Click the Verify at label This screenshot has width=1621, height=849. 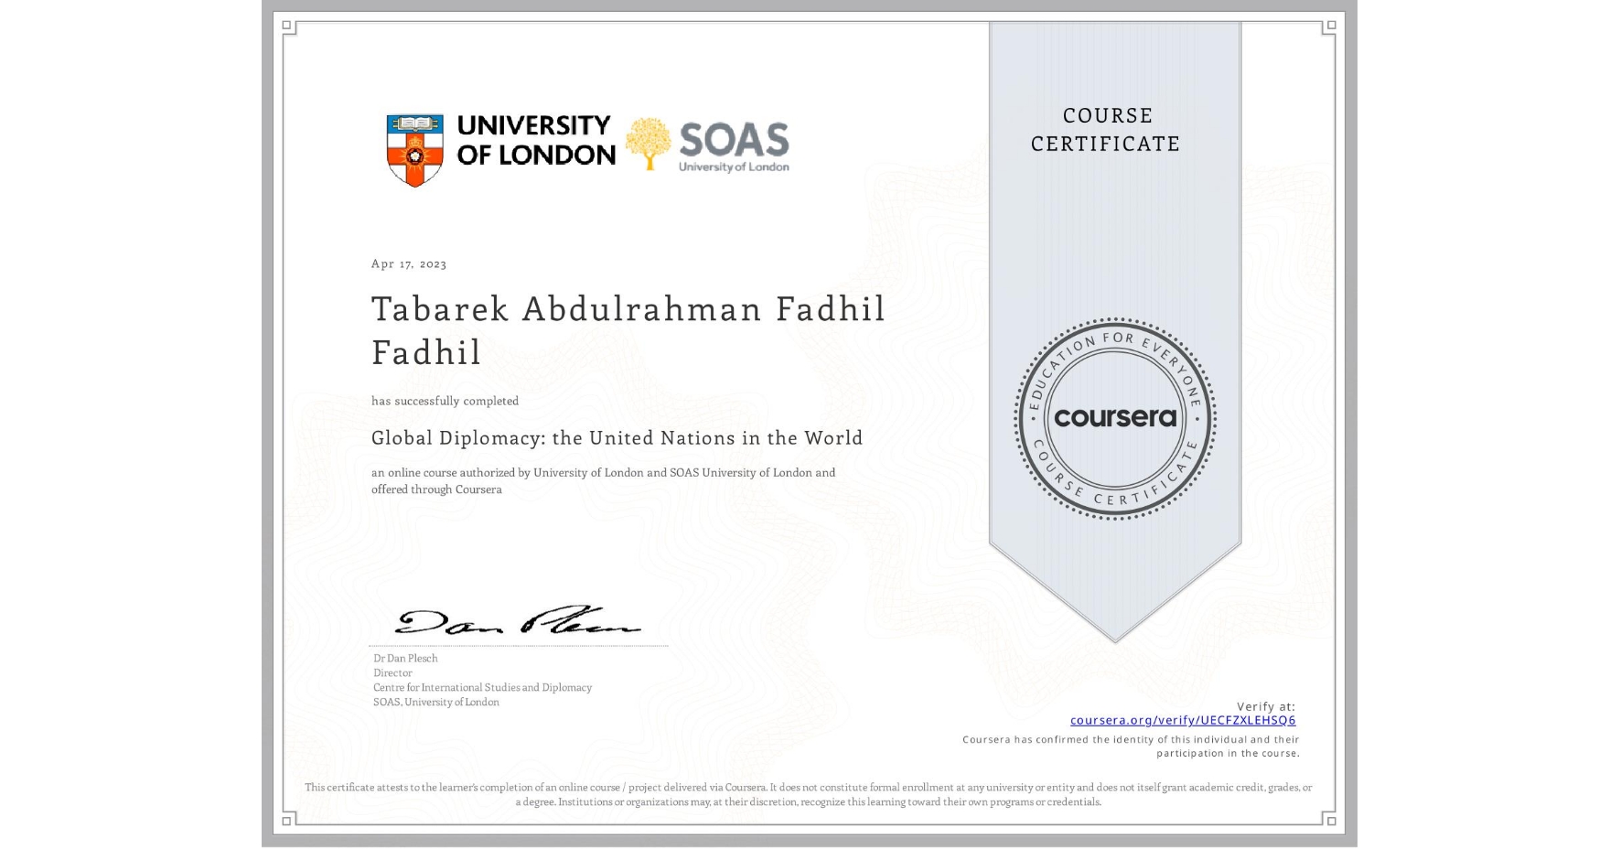[x=1265, y=704]
